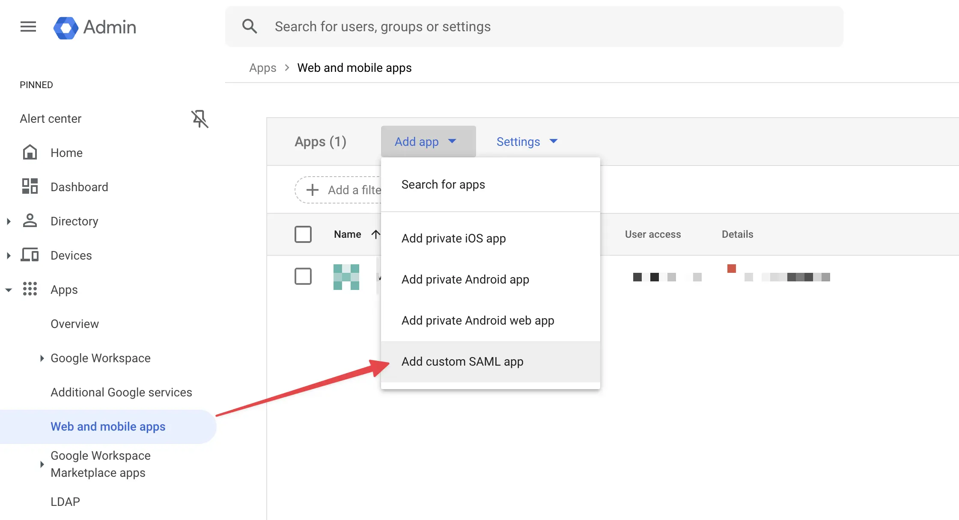Unpin Alert center with the pin icon
959x520 pixels.
200,119
